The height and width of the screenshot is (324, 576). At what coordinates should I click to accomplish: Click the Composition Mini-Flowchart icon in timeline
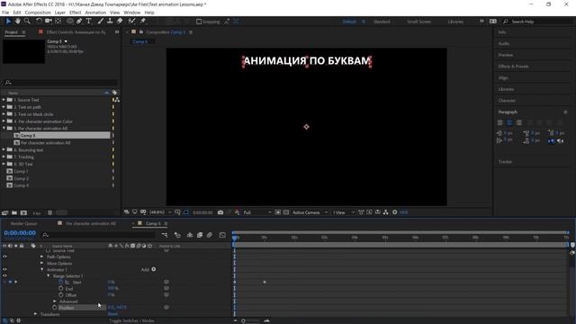pyautogui.click(x=165, y=235)
